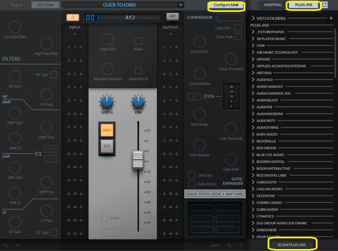This screenshot has width=338, height=251.
Task: Click the help question mark icon
Action: point(240,245)
